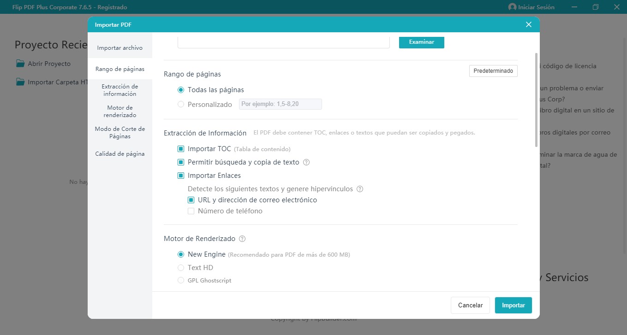This screenshot has height=335, width=627.
Task: Select the Personalizado page range option
Action: click(x=181, y=104)
